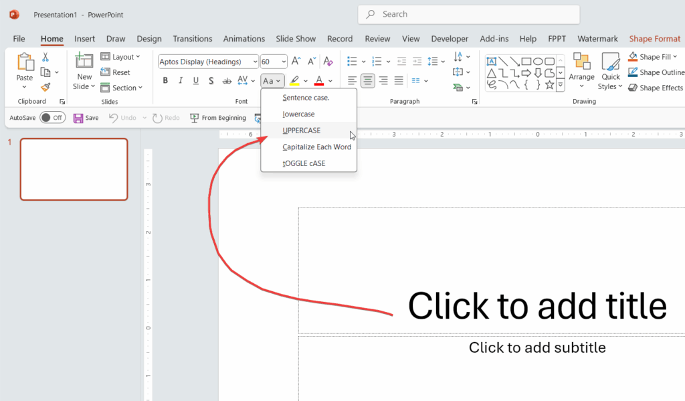This screenshot has height=401, width=685.
Task: Choose tOGGLE cASE option
Action: pyautogui.click(x=309, y=163)
